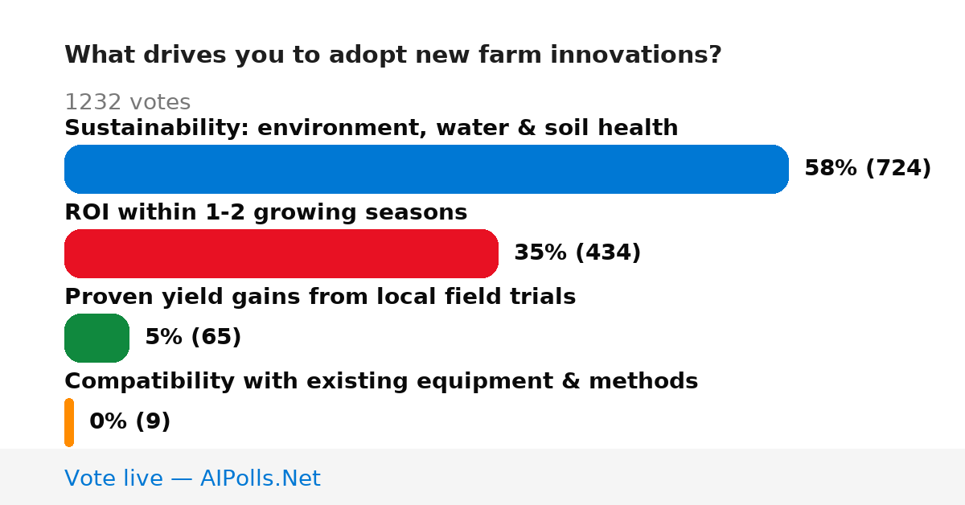Screen dimensions: 965x505
Task: Pick the Proven yield gains option label
Action: click(x=320, y=297)
